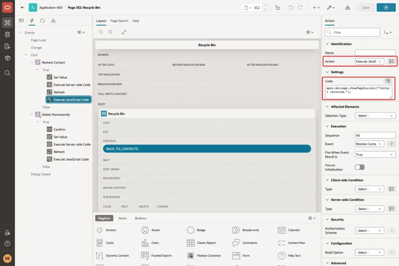Open the Help question mark icon
Image resolution: width=399 pixels, height=266 pixels.
pos(7,243)
